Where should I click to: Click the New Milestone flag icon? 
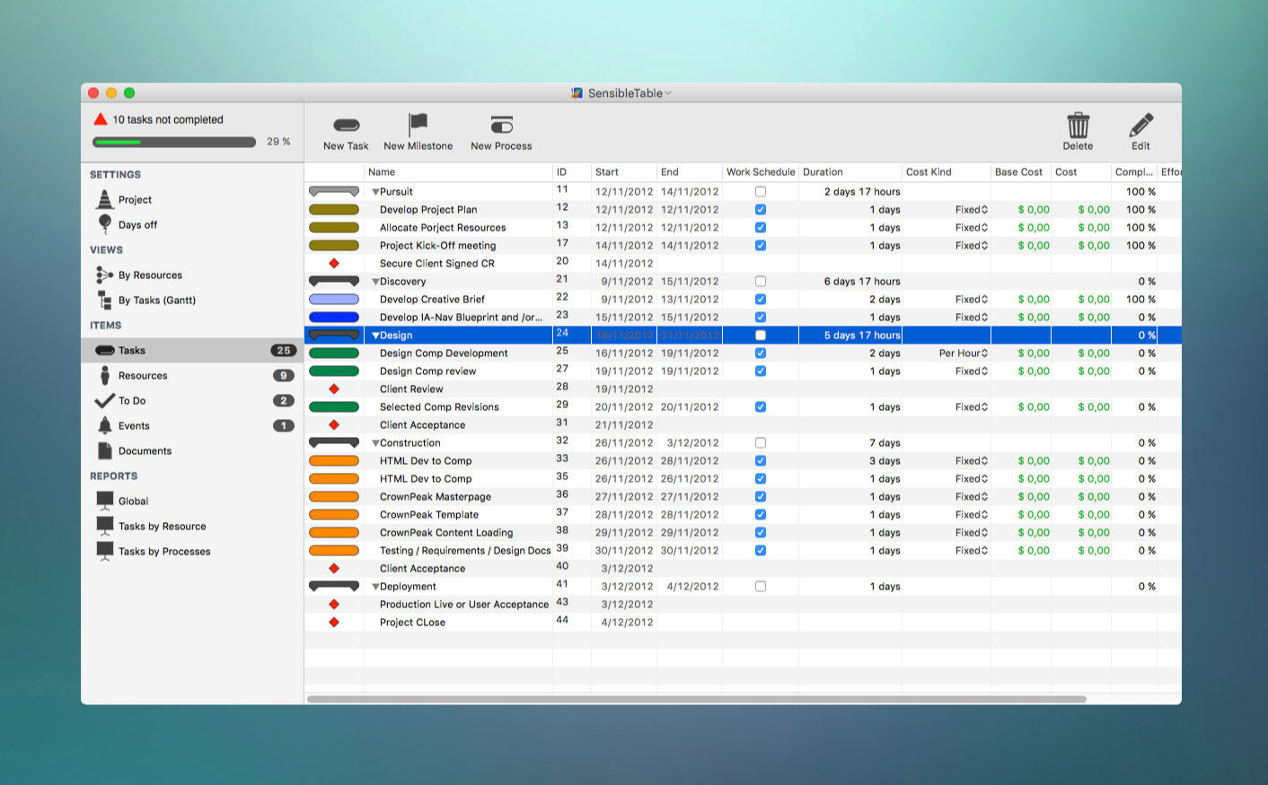(418, 124)
